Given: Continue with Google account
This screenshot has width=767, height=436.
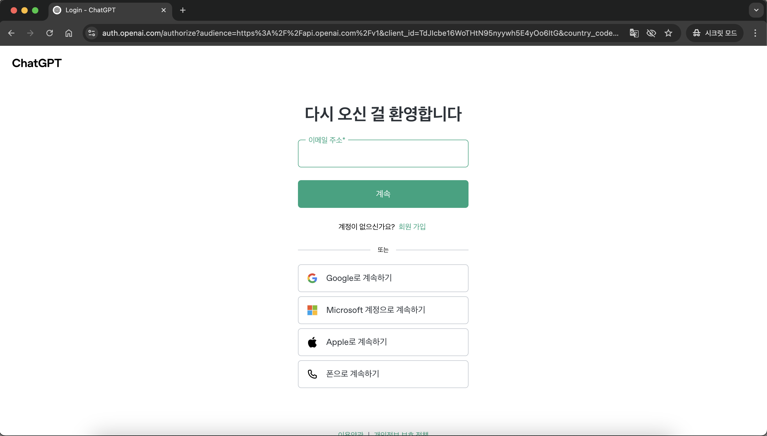Looking at the screenshot, I should coord(383,278).
